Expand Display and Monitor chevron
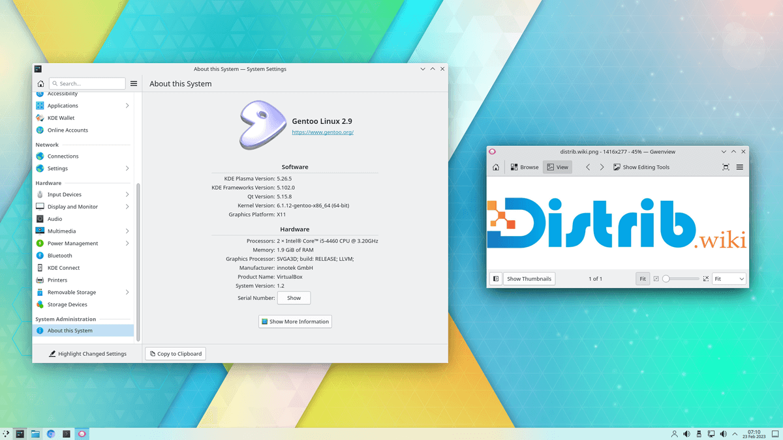Viewport: 783px width, 440px height. pos(127,207)
